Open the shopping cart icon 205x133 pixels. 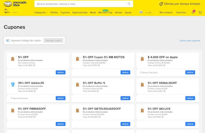point(200,12)
